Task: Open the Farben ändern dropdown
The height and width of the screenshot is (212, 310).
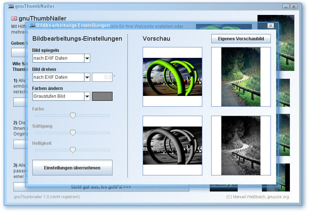Action: [x=61, y=96]
